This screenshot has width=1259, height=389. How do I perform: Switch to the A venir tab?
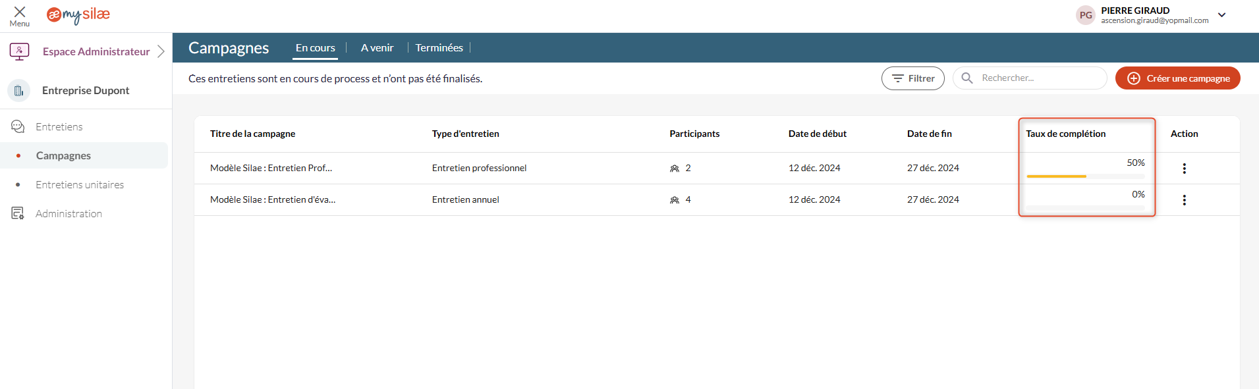(x=377, y=48)
